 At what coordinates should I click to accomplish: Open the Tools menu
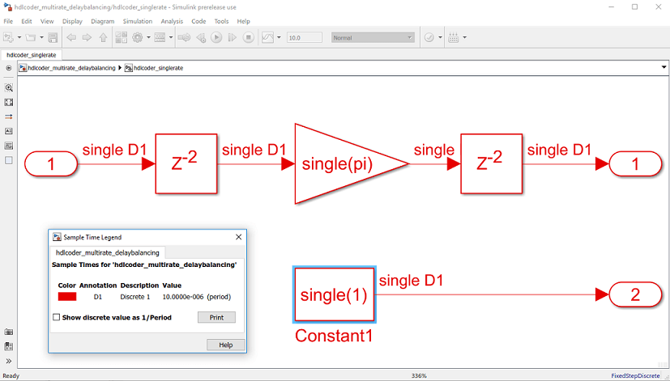tap(221, 21)
